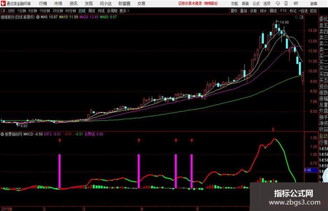
Task: Toggle the side panel icon beside the diamond
Action: [x=301, y=17]
